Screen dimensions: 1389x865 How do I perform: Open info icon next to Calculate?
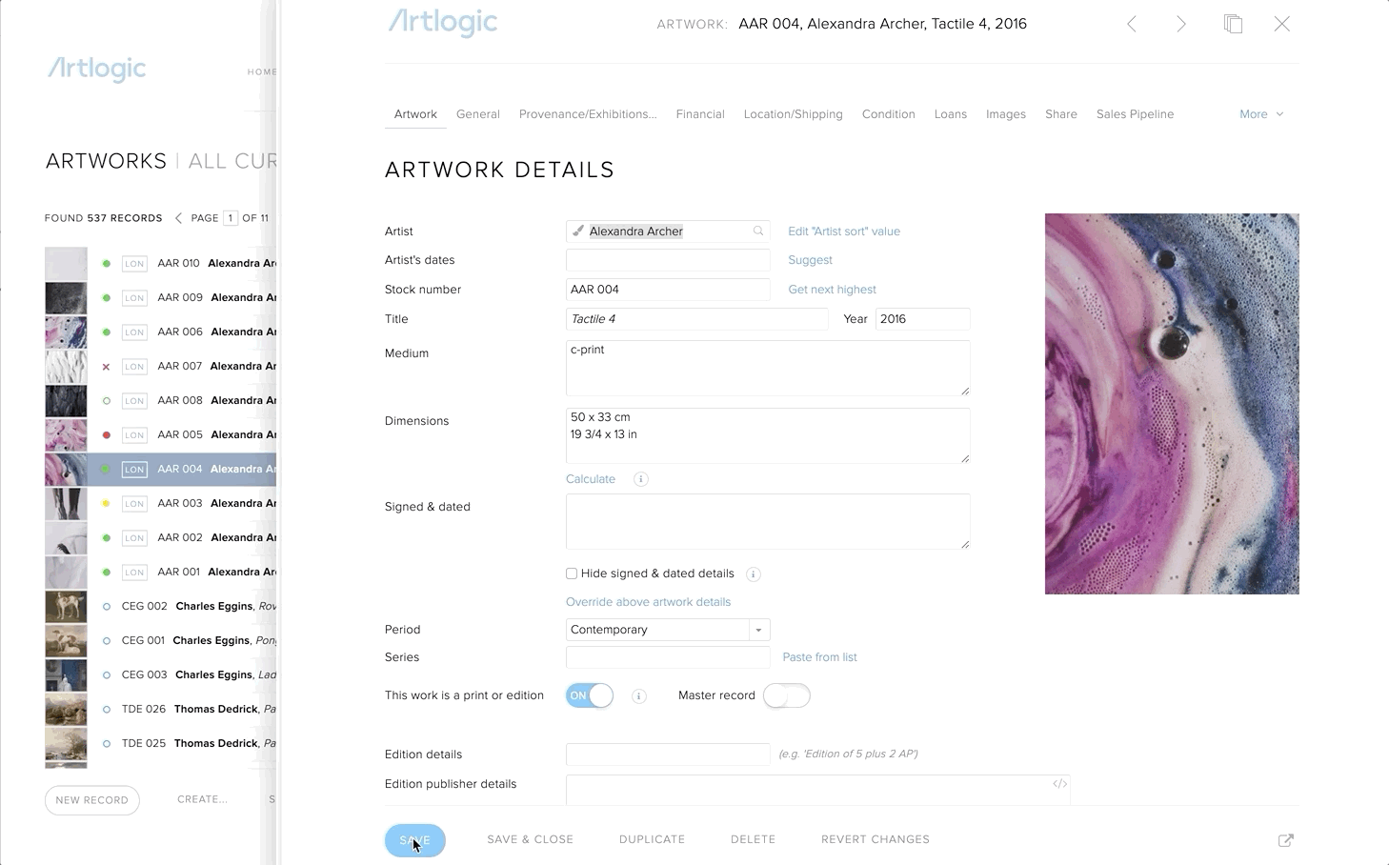click(x=641, y=479)
